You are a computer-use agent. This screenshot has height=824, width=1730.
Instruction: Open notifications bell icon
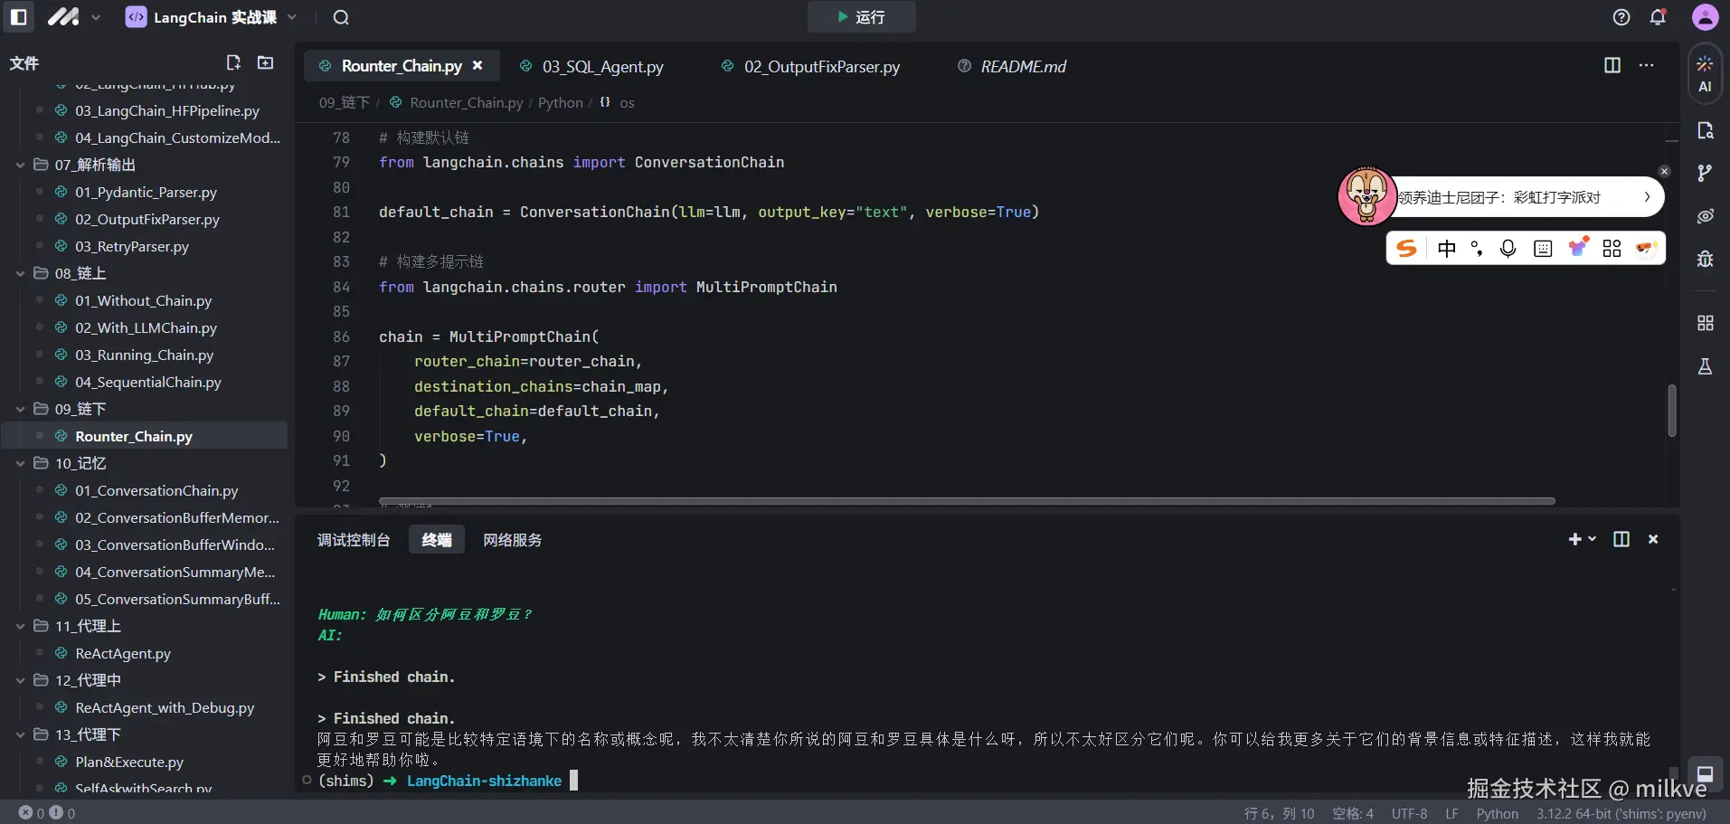coord(1658,17)
